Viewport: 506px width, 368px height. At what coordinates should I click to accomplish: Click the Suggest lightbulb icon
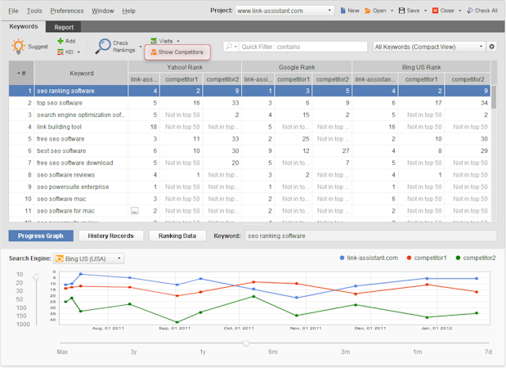pyautogui.click(x=18, y=47)
